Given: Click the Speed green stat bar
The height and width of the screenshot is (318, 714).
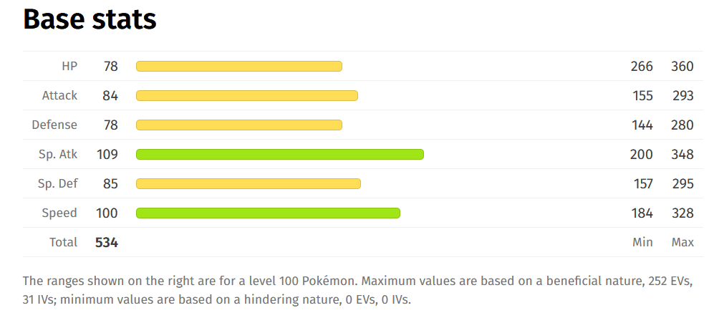Looking at the screenshot, I should coord(269,213).
